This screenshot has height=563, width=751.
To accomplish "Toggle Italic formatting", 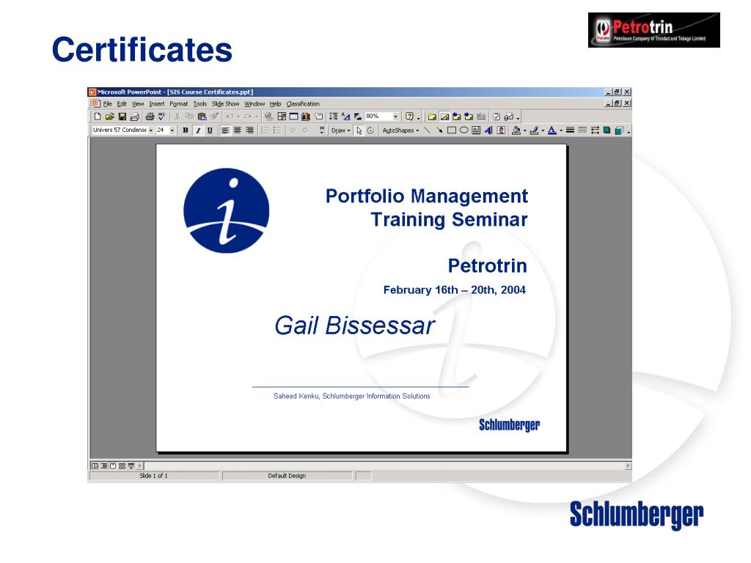I will click(x=198, y=130).
